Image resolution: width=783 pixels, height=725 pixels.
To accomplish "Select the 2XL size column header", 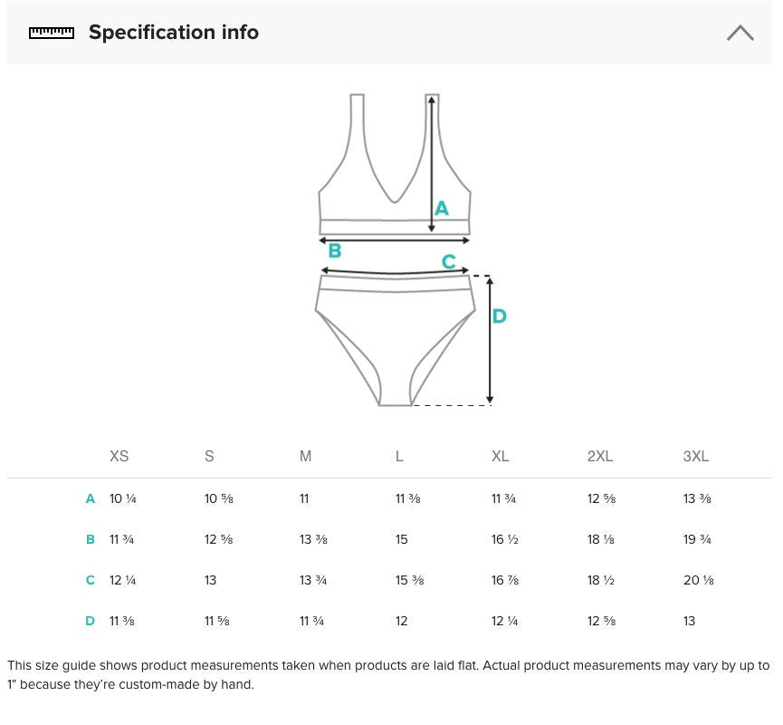I will point(600,456).
